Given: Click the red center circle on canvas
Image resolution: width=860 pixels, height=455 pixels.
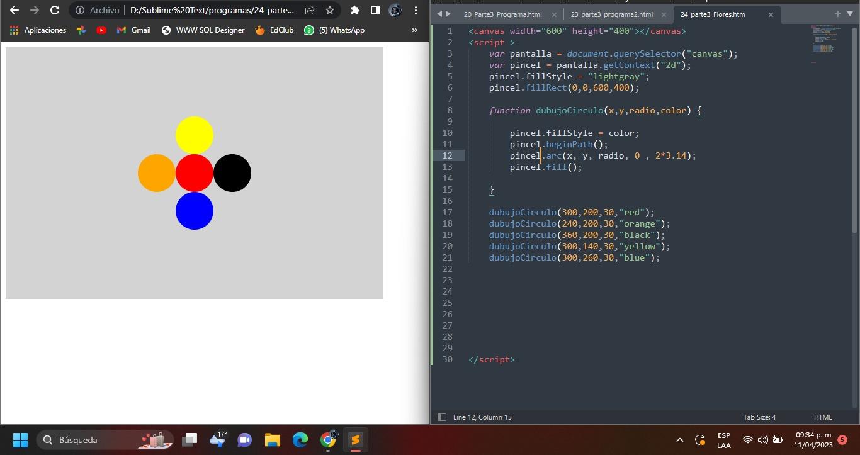Looking at the screenshot, I should point(195,173).
